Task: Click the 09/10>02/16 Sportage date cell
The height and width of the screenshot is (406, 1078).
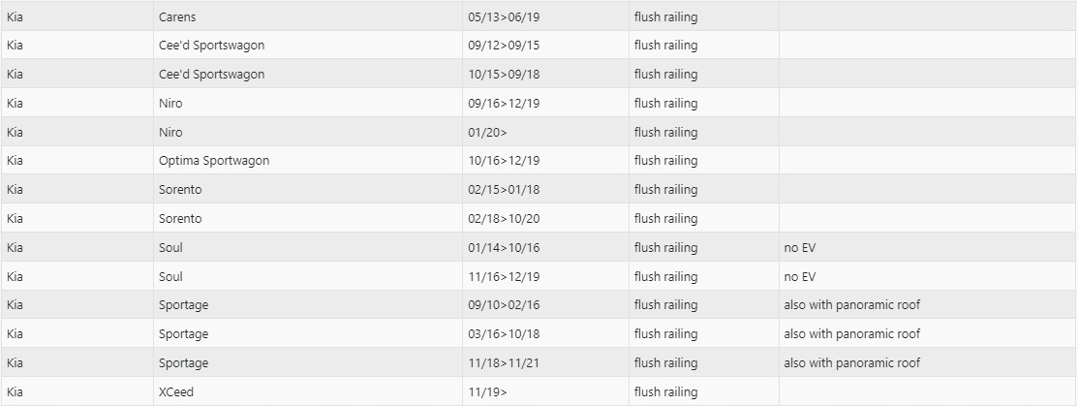Action: pyautogui.click(x=504, y=305)
